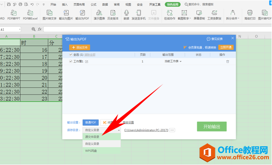Toggle the 全选 checkbox
Screen dimensions: 272x165
pos(71,55)
